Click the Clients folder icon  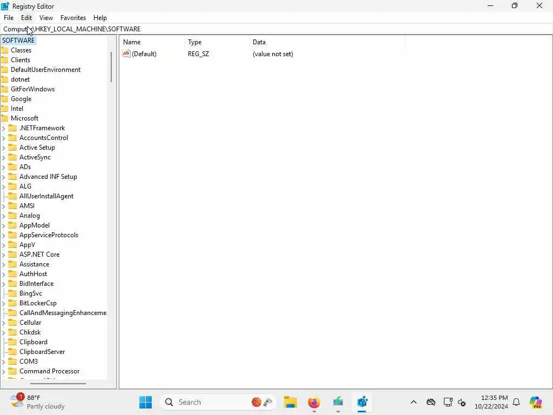click(4, 60)
